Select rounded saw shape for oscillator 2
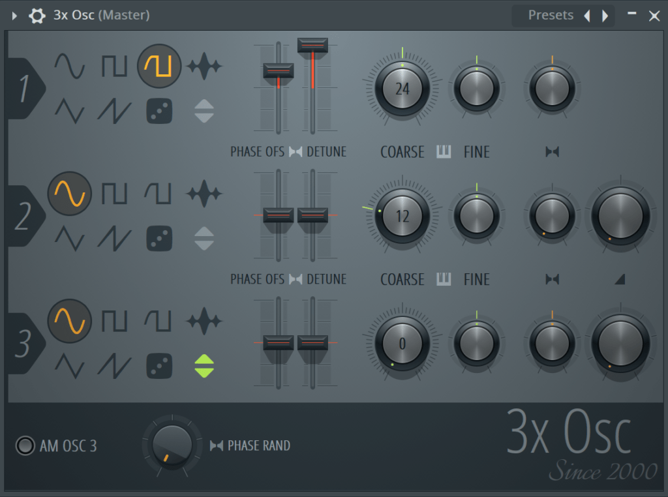The height and width of the screenshot is (497, 668). (158, 193)
